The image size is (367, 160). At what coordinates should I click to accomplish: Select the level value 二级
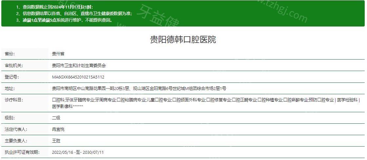(56, 118)
